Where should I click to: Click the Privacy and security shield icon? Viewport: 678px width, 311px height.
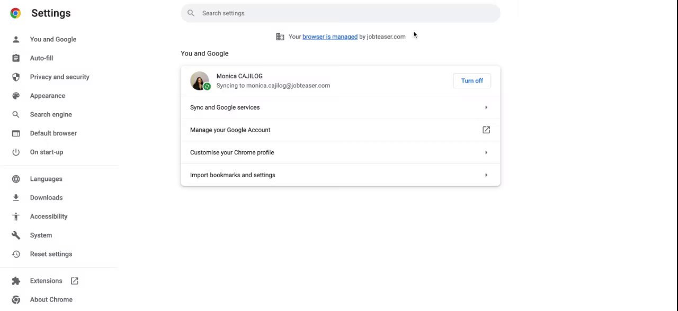[x=16, y=77]
